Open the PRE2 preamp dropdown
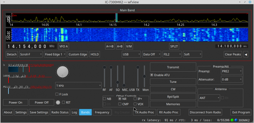Image resolution: width=254 pixels, height=123 pixels. coord(232,71)
